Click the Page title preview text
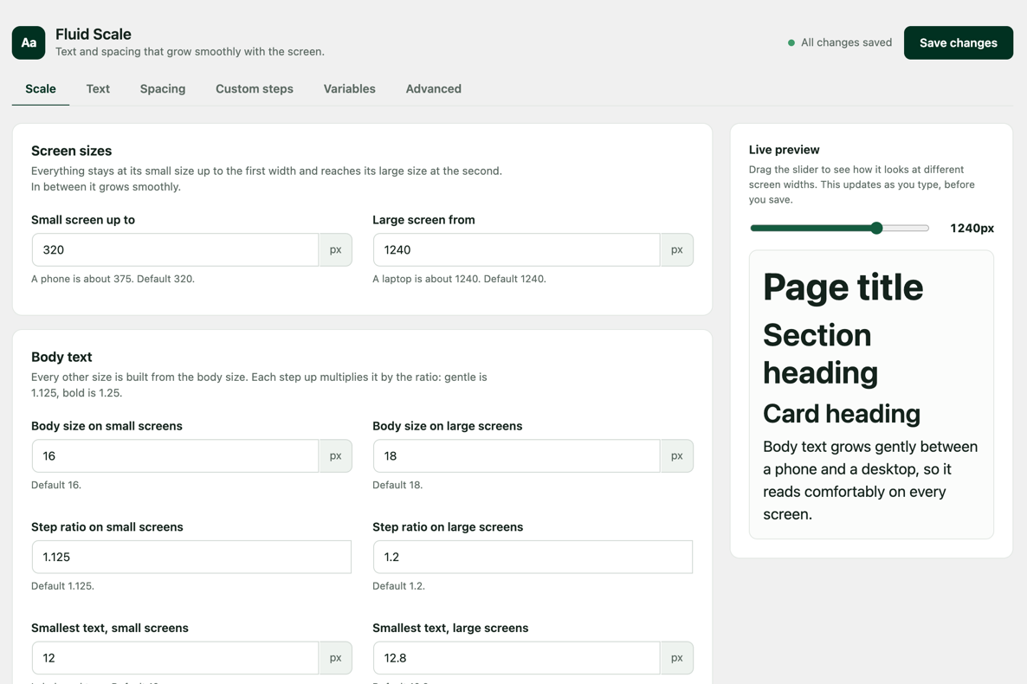Image resolution: width=1027 pixels, height=684 pixels. pos(843,287)
